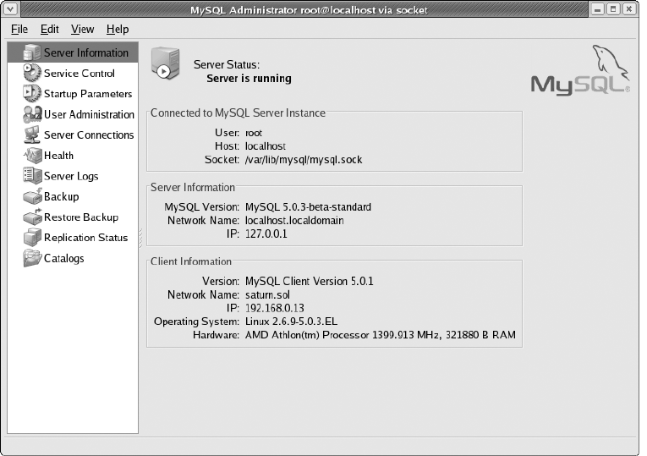Screen dimensions: 647x456
Task: Click the 'Server is running' status text
Action: (249, 79)
